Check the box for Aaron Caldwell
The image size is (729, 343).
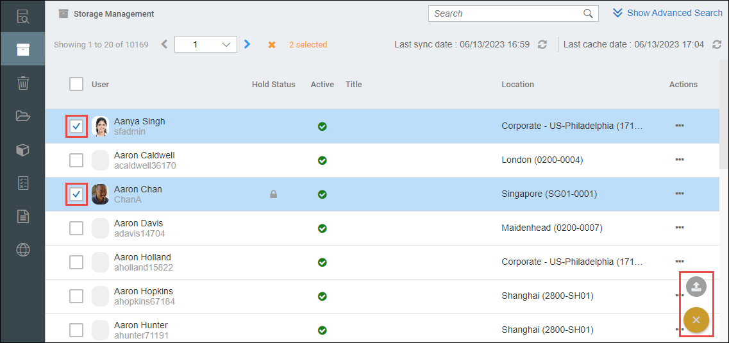[x=76, y=160]
